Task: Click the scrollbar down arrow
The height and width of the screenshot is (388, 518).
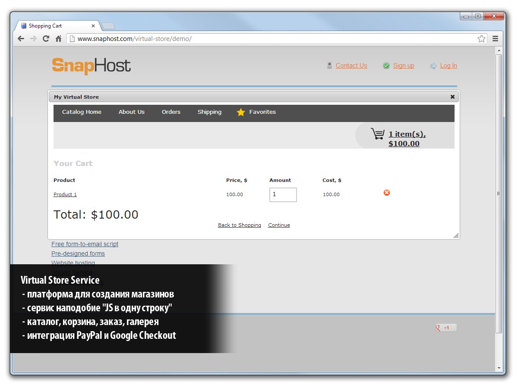Action: (499, 368)
